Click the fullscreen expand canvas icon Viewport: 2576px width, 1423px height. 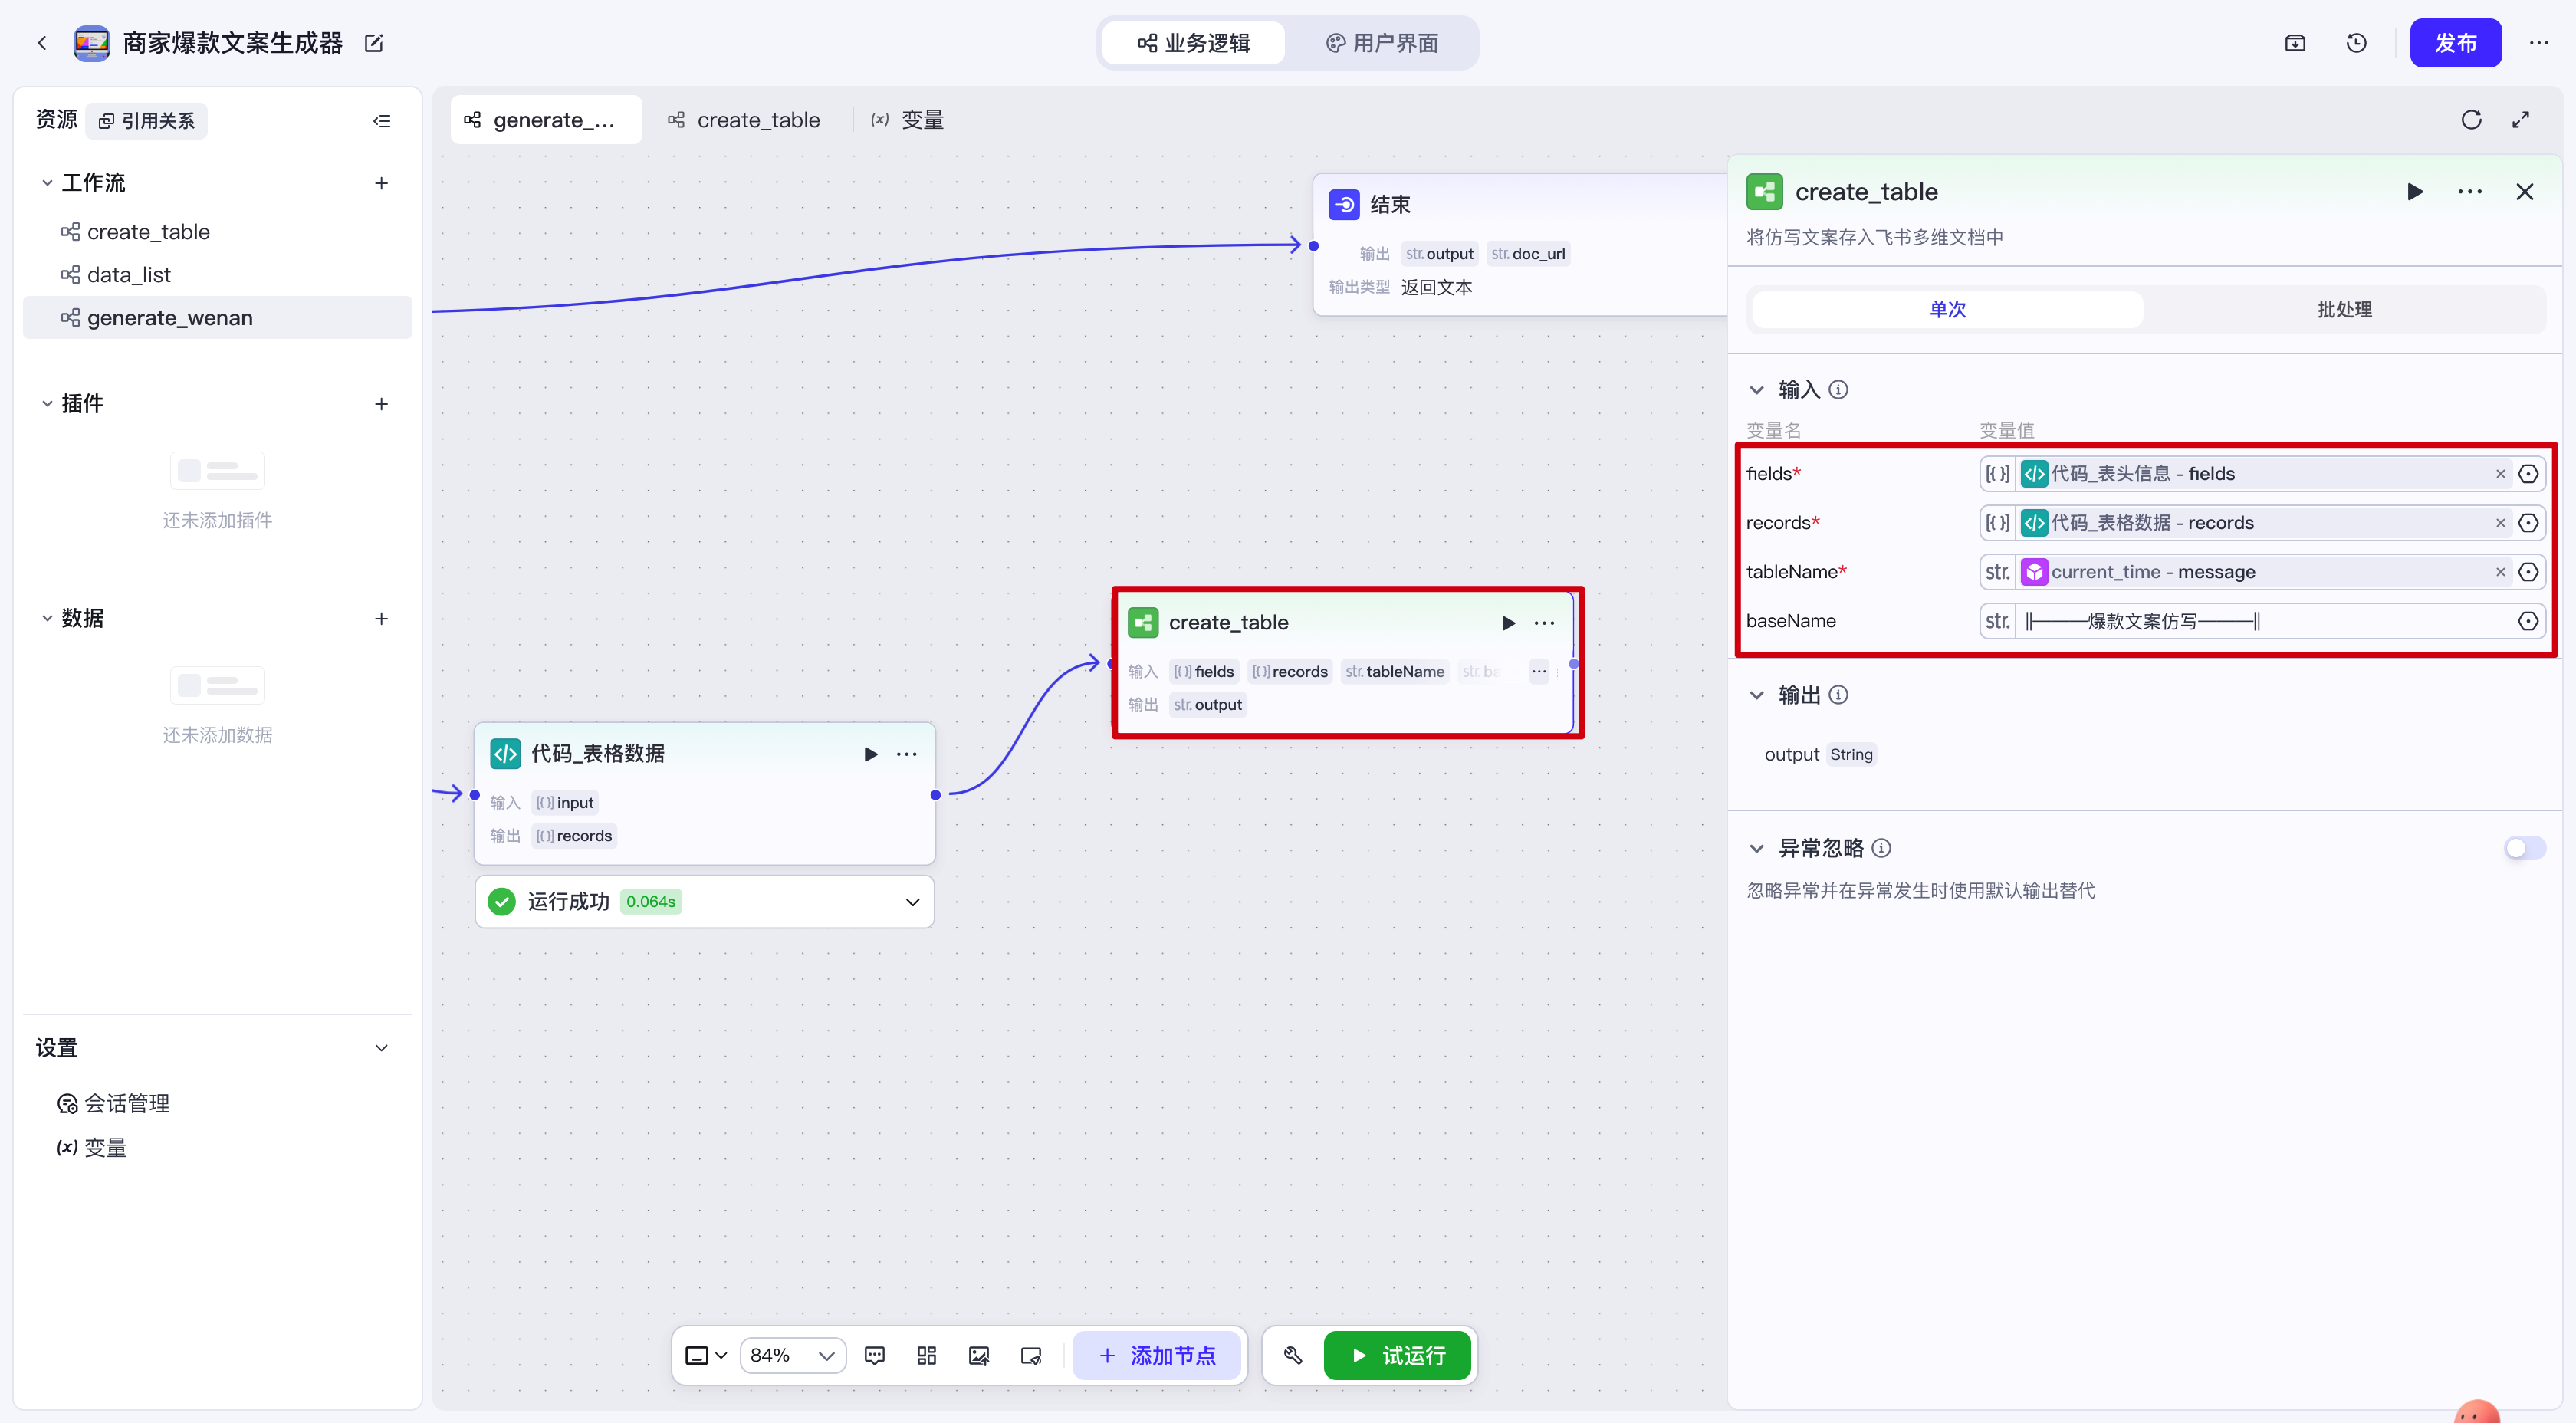(x=2521, y=120)
